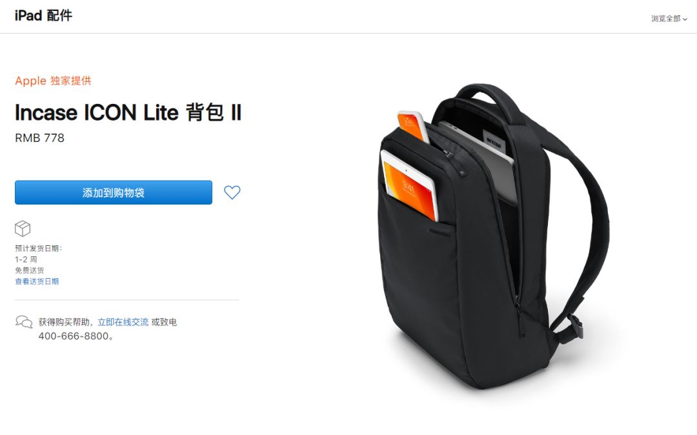The image size is (697, 435).
Task: Click the iPad in the backpack front pocket
Action: pyautogui.click(x=409, y=185)
